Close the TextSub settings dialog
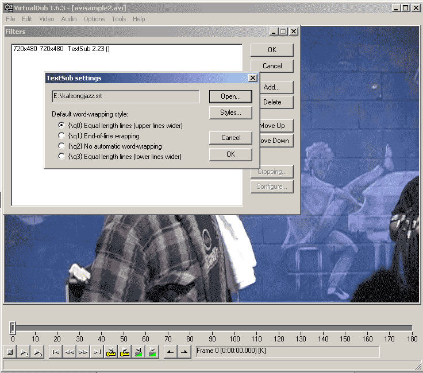This screenshot has height=373, width=423. (253, 78)
